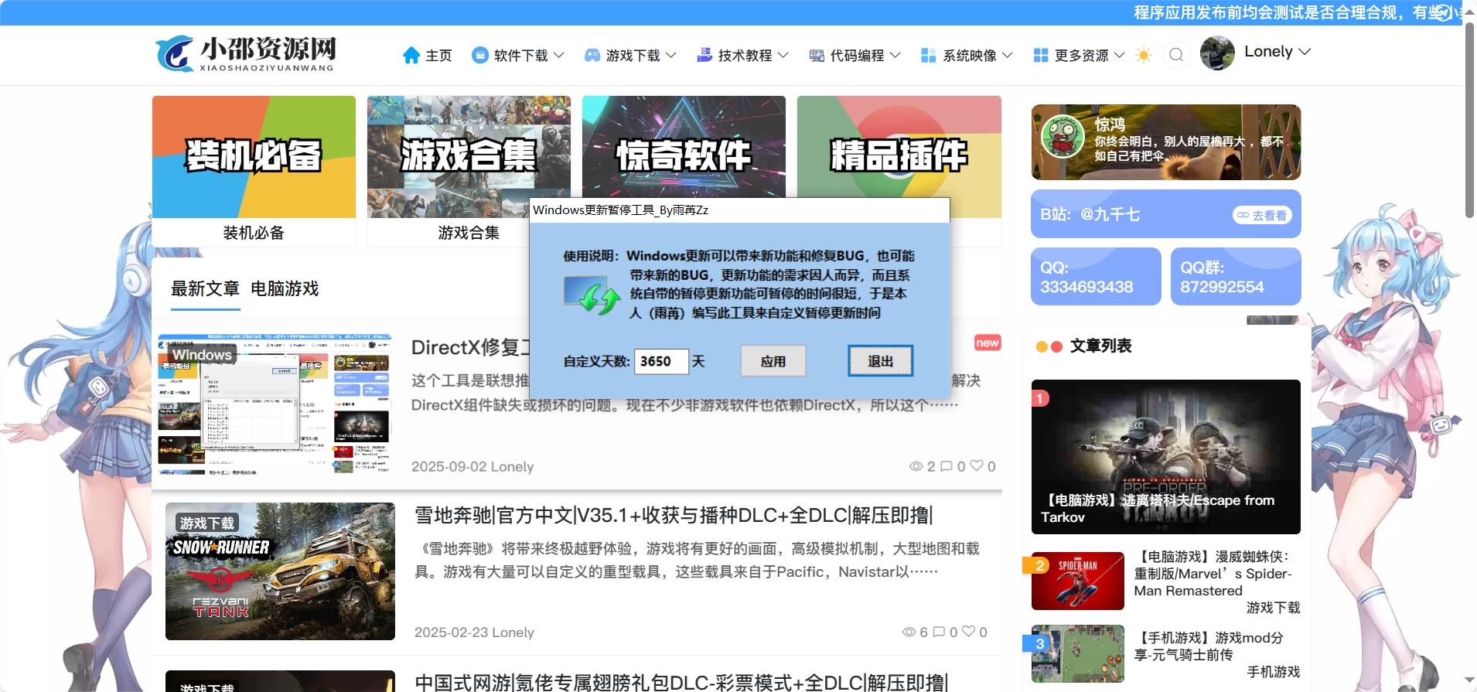The width and height of the screenshot is (1477, 692).
Task: Click the 手机游戏 category tag in sidebar
Action: [1273, 672]
